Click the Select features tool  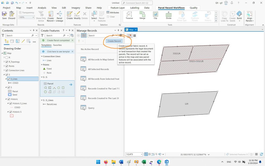click(94, 16)
